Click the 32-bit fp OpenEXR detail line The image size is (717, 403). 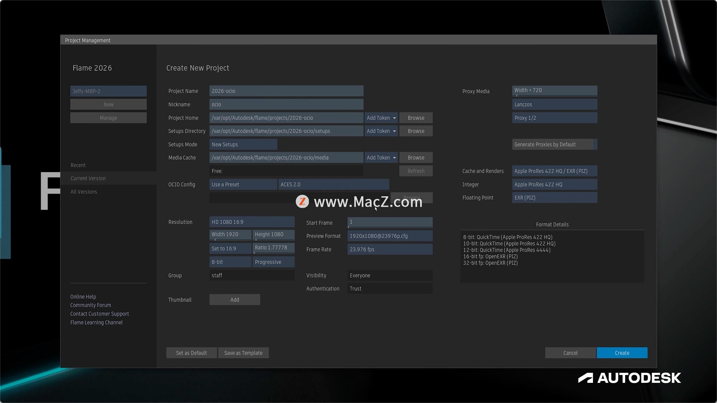(x=490, y=263)
